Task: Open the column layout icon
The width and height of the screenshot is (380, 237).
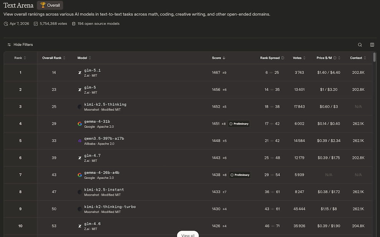Action: [x=372, y=45]
